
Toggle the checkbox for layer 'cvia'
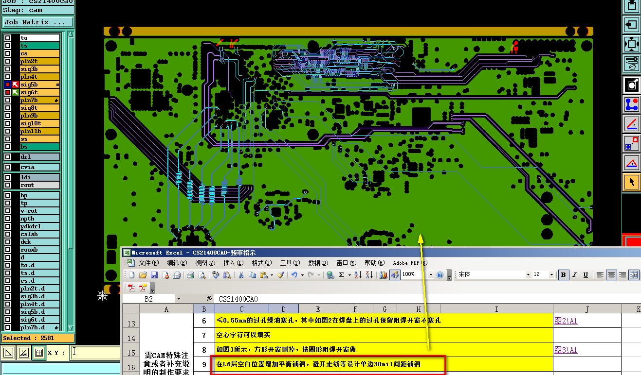tap(8, 167)
